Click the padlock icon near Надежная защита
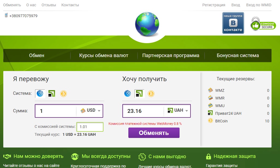This screenshot has height=168, width=280. click(208, 157)
